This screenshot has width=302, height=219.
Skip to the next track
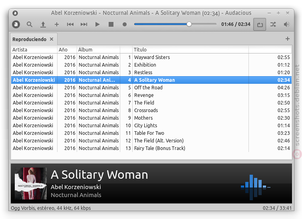pyautogui.click(x=84, y=24)
